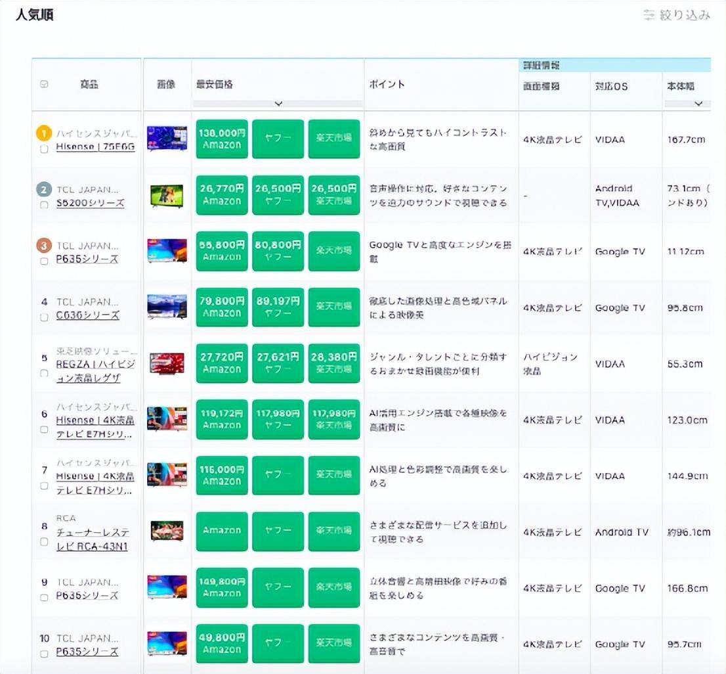The image size is (726, 674).
Task: Click ヤフー button in RCA-43N1 row
Action: [278, 531]
